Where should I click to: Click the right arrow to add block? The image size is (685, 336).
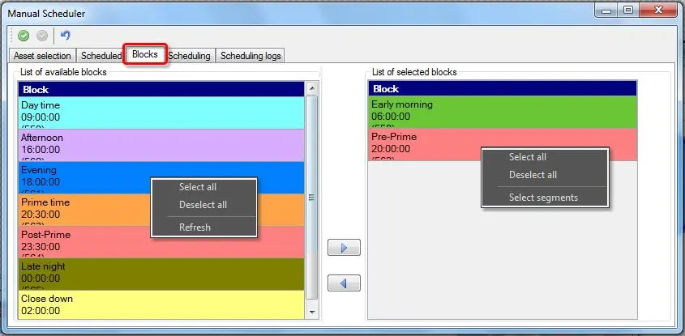coord(344,248)
